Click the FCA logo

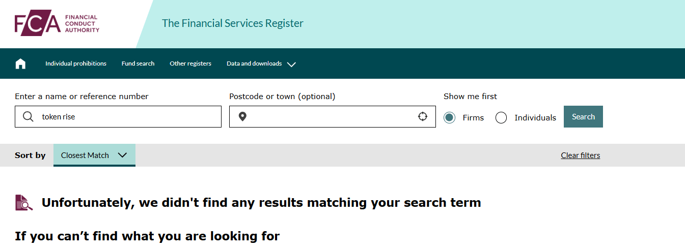pos(57,24)
